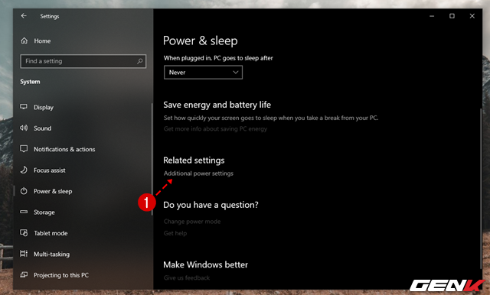The image size is (490, 295).
Task: Click the Projecting to this PC icon
Action: coord(24,274)
